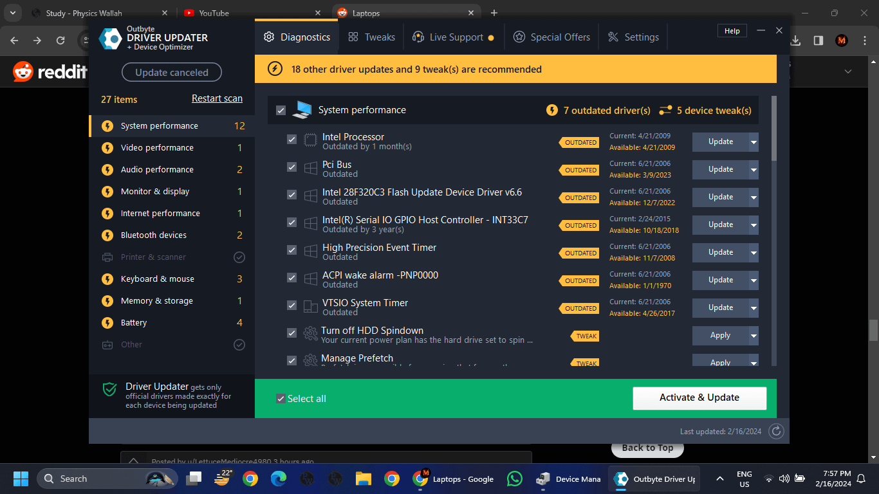The height and width of the screenshot is (494, 879).
Task: Open dropdown arrow beside Intel Processor Update
Action: pyautogui.click(x=754, y=142)
